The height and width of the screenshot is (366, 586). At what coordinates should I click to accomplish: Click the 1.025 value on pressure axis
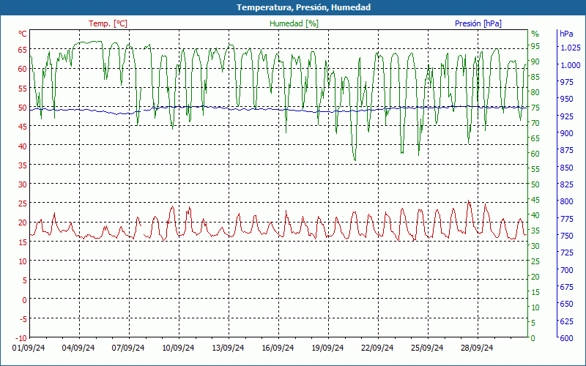(x=571, y=48)
